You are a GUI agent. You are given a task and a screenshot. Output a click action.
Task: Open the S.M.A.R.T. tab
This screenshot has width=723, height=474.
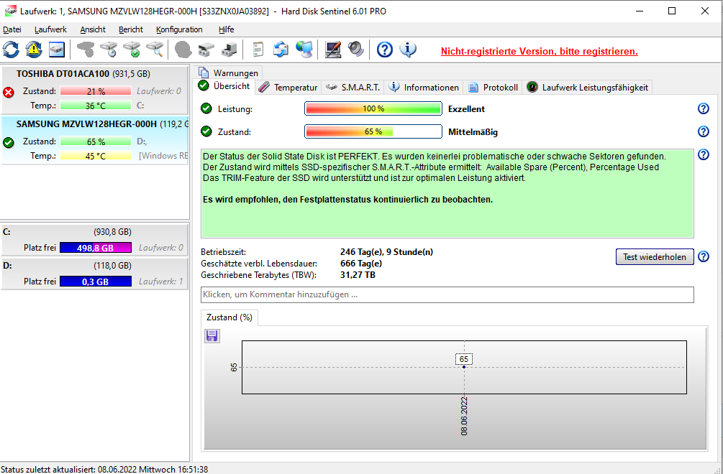(x=353, y=88)
